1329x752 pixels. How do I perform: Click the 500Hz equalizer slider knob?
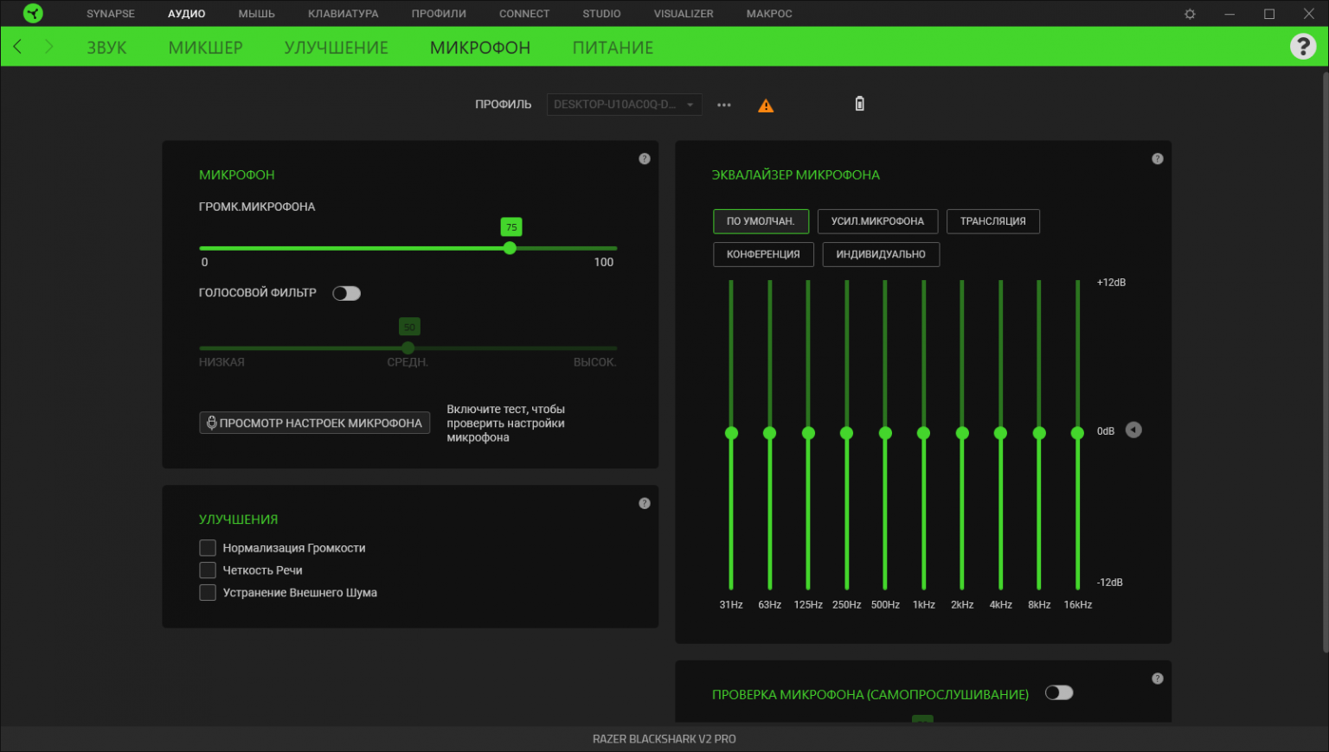(x=885, y=433)
